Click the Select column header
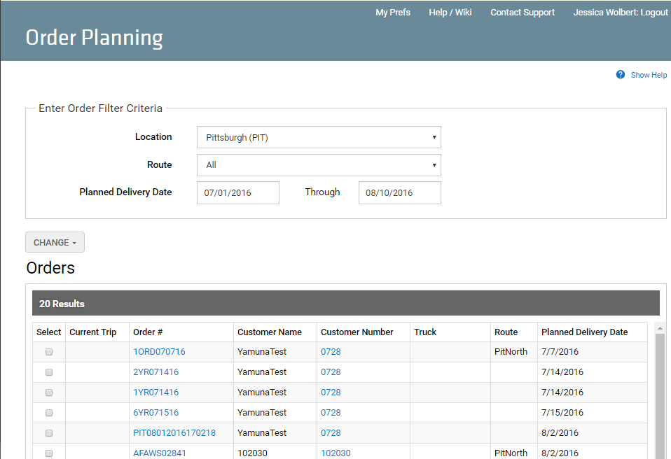 tap(49, 332)
